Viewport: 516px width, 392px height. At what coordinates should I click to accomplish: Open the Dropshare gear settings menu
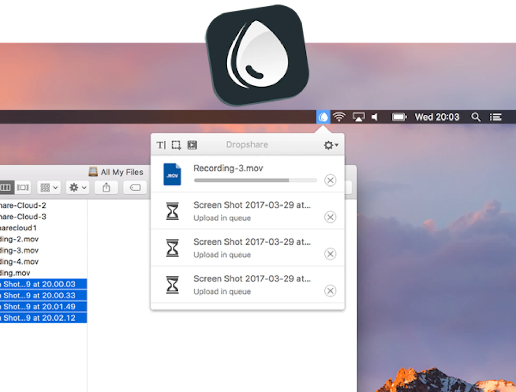point(331,145)
